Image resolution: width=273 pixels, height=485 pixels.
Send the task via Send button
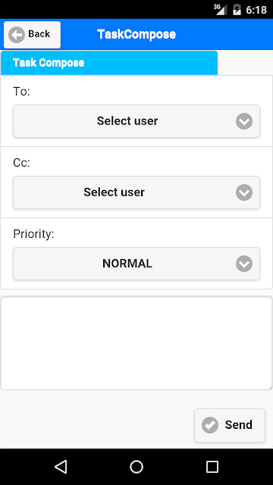[230, 425]
